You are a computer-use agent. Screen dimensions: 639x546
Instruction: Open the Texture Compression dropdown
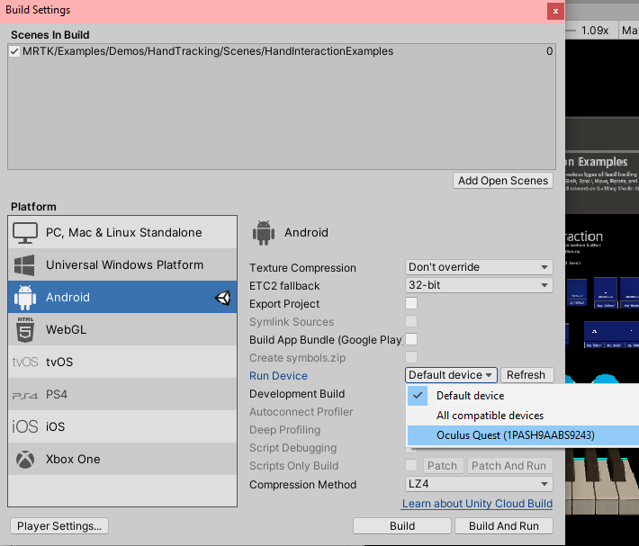click(479, 267)
